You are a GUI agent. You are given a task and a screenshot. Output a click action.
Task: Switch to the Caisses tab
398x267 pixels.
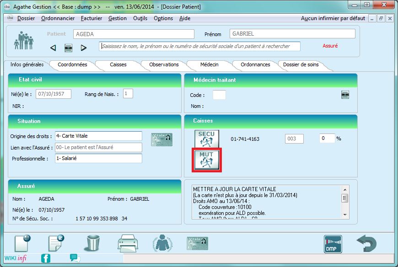coord(118,64)
